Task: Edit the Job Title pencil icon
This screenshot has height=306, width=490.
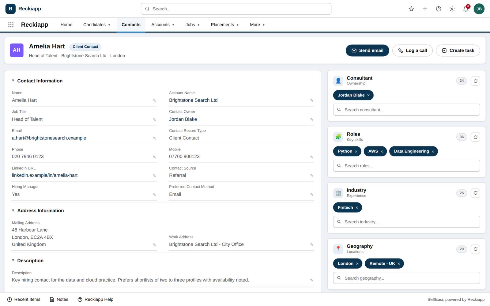Action: pyautogui.click(x=154, y=119)
